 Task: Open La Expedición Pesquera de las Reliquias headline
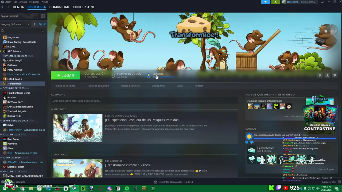142,120
